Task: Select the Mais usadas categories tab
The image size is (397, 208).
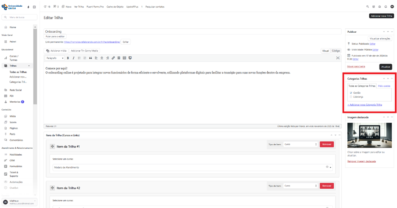Action: pyautogui.click(x=384, y=86)
